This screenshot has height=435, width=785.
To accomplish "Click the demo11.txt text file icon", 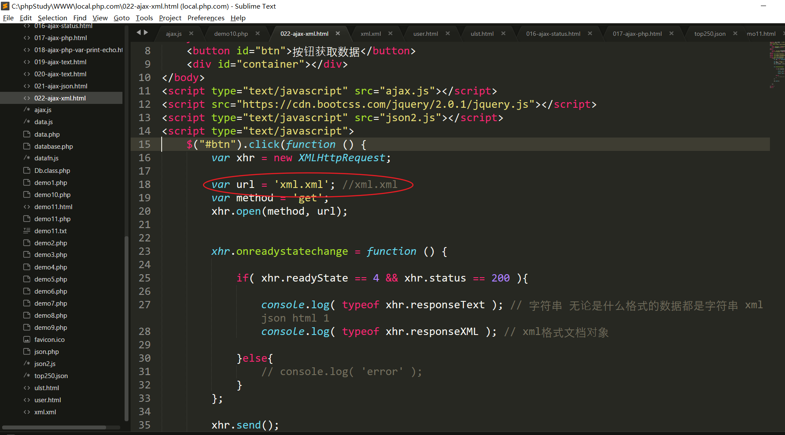I will tap(27, 231).
